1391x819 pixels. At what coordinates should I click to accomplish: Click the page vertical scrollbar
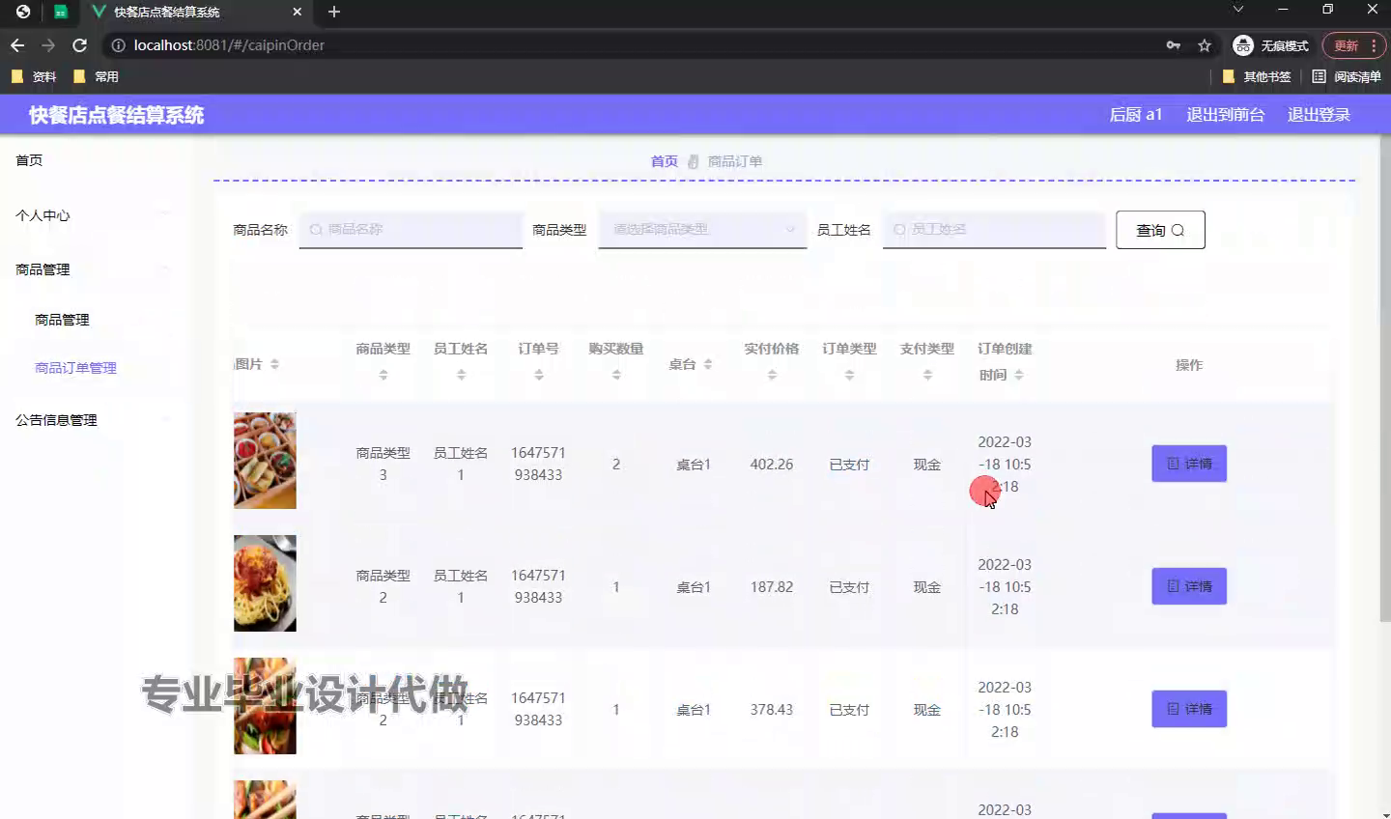(1385, 377)
